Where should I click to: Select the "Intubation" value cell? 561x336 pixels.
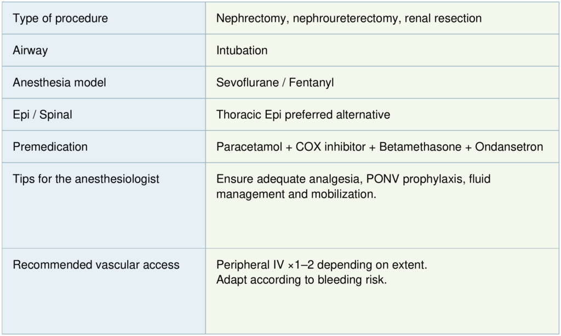pos(242,50)
